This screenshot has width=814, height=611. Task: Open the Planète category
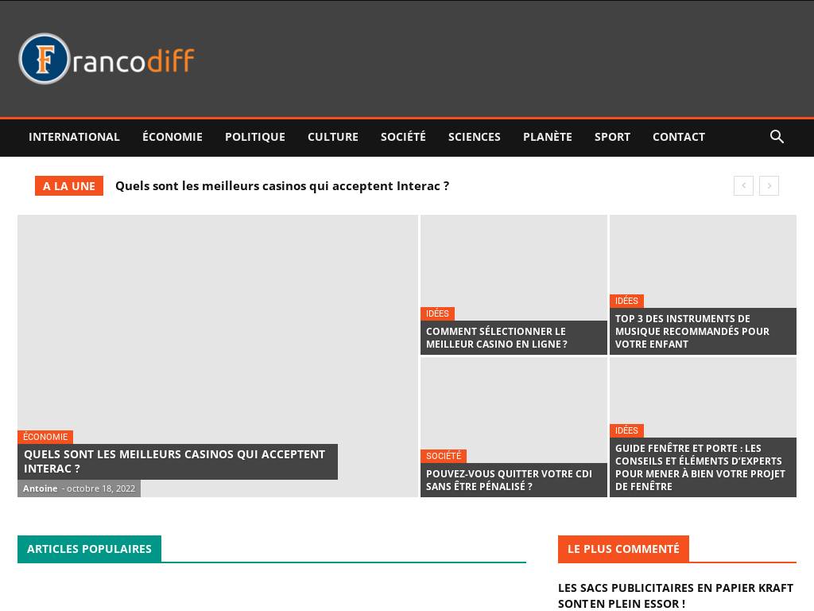click(x=547, y=137)
